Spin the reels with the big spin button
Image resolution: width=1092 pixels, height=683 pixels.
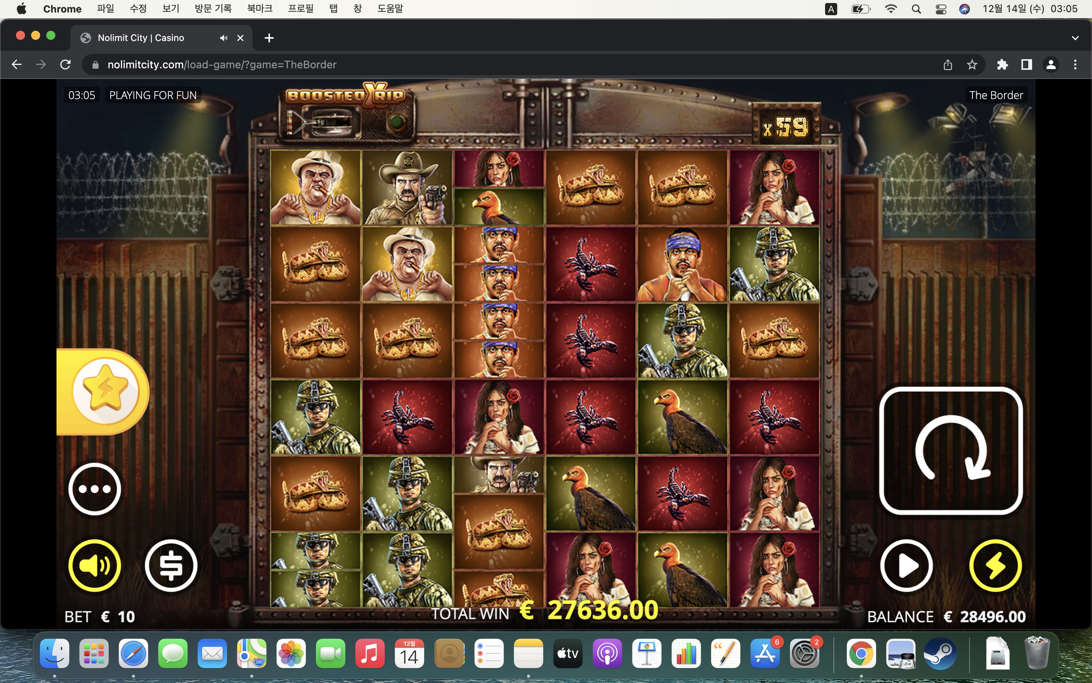point(951,450)
